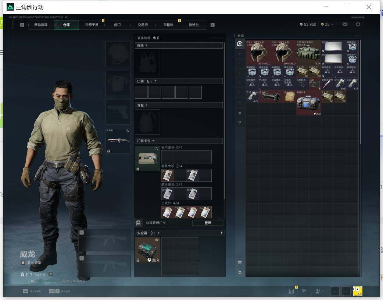Show 门禁卡包 help tooltip icon

pyautogui.click(x=153, y=141)
